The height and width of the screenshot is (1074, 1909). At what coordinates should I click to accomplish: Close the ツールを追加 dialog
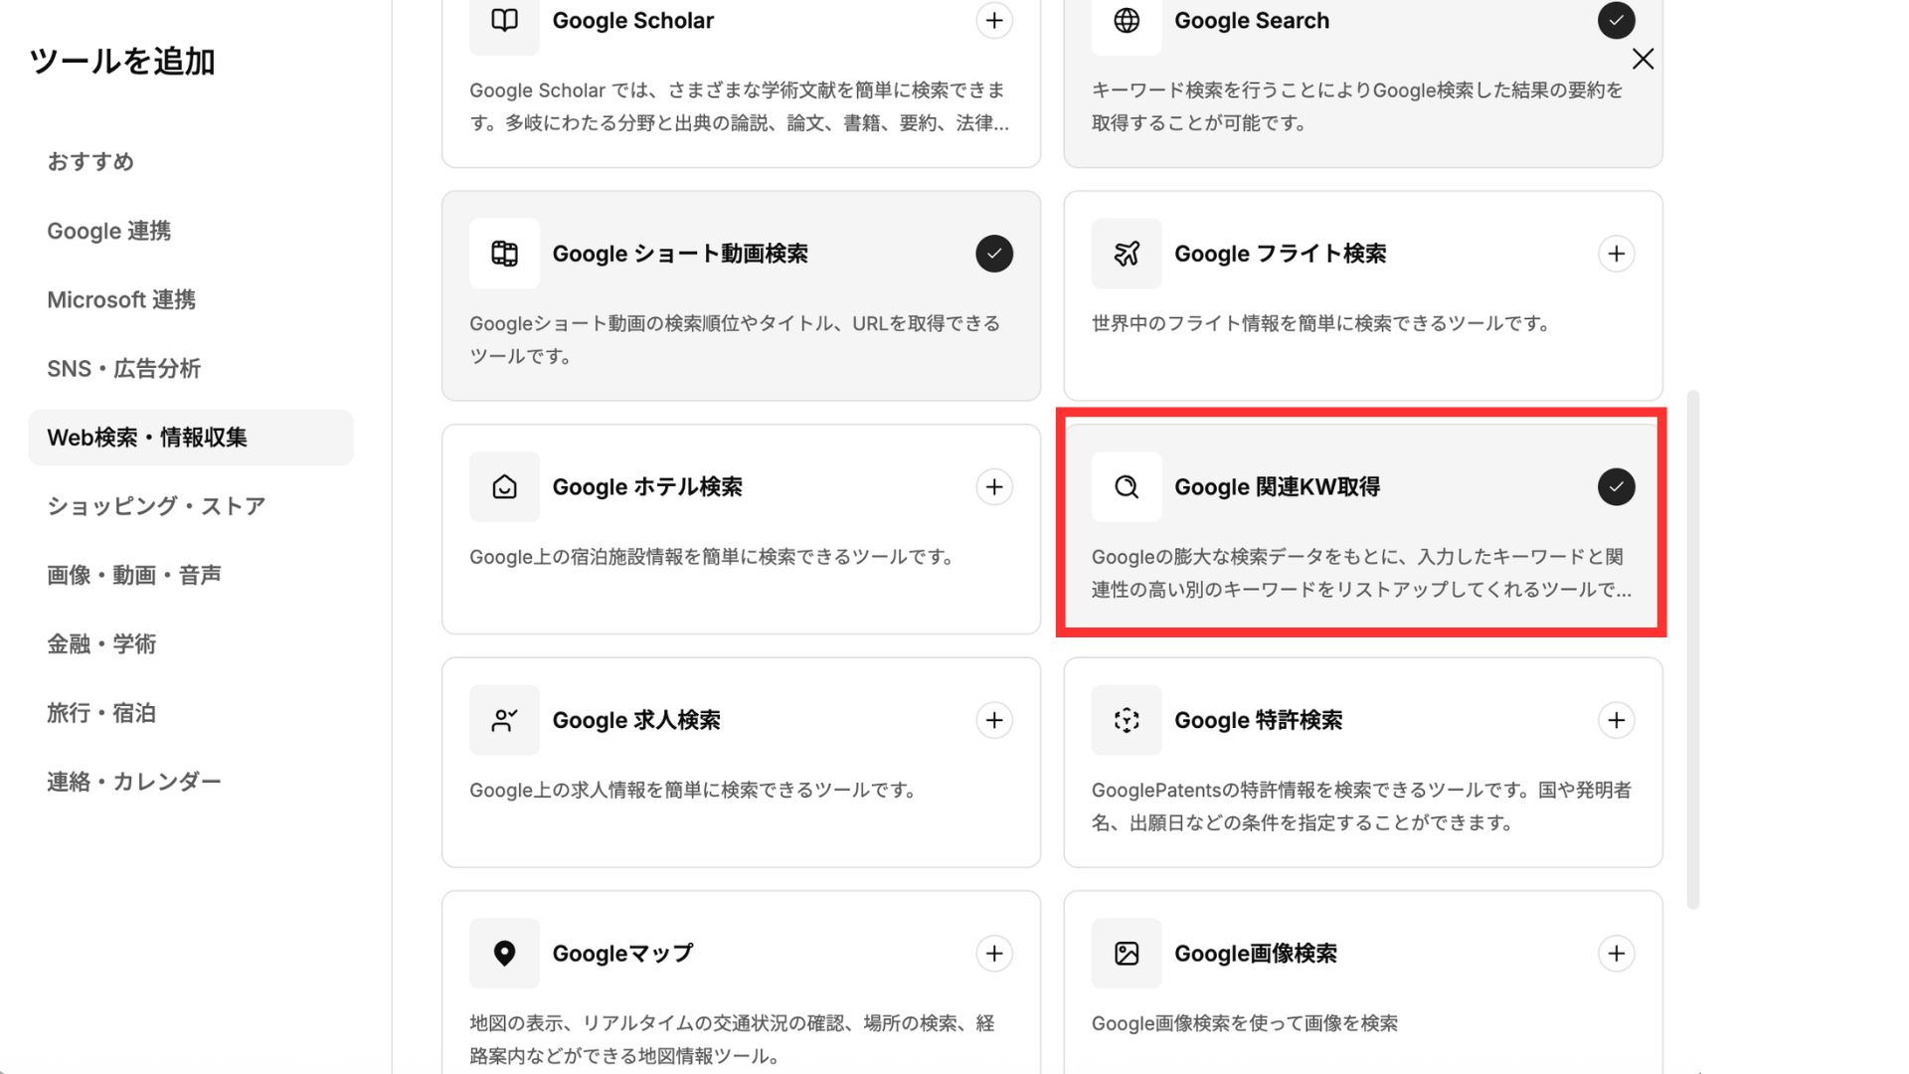point(1643,59)
